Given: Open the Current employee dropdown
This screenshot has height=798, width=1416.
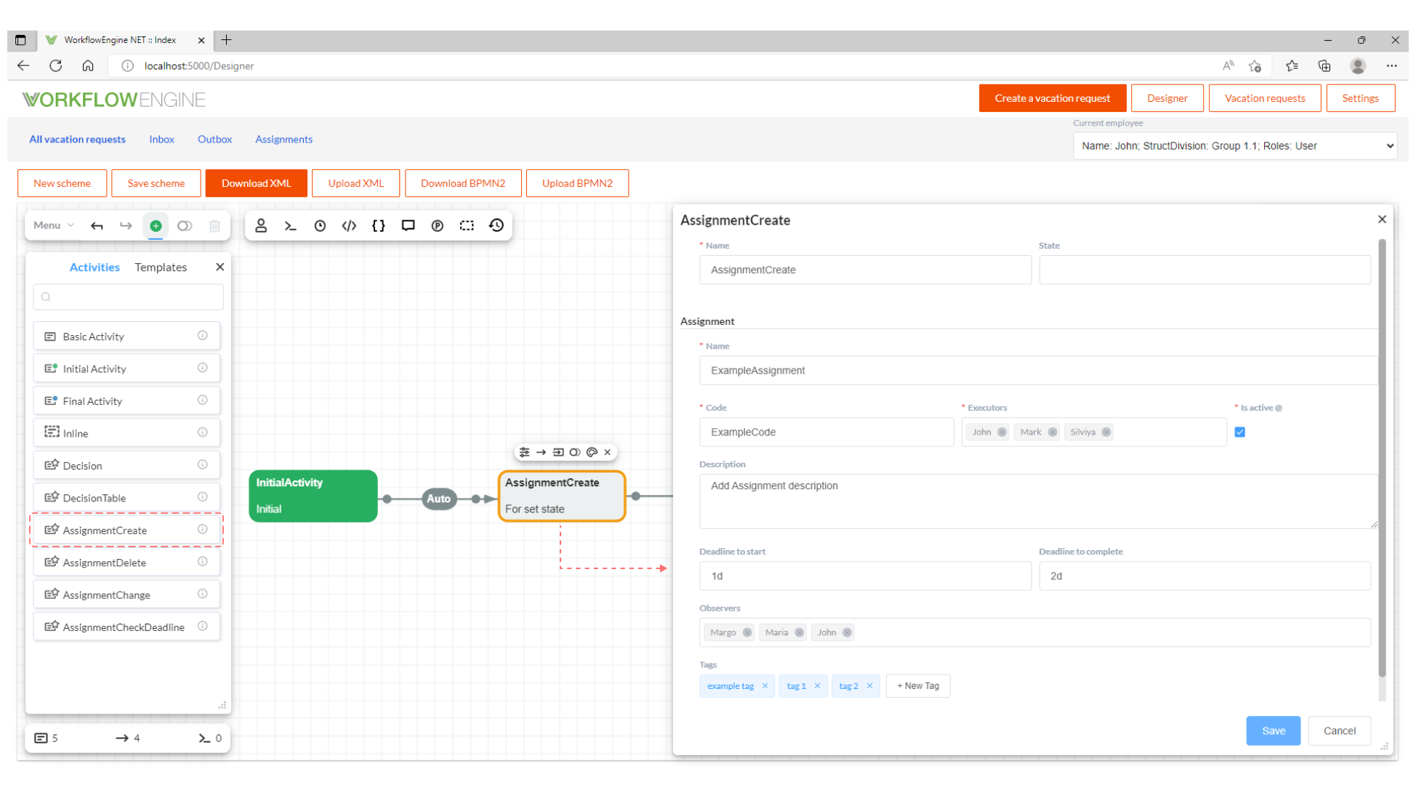Looking at the screenshot, I should pos(1235,146).
